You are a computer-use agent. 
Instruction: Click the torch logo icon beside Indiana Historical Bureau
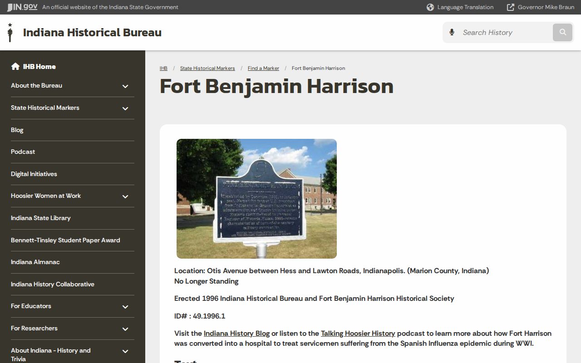[10, 32]
